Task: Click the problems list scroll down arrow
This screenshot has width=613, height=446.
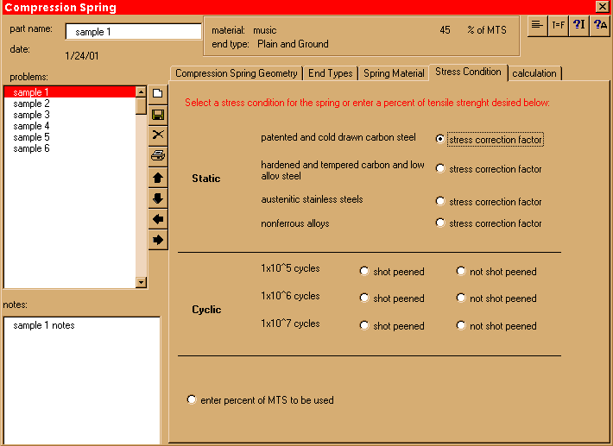Action: point(142,282)
